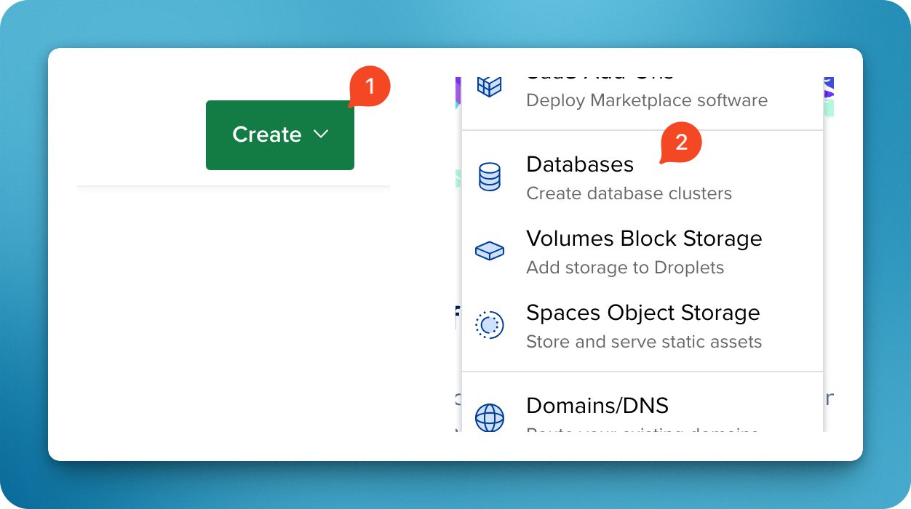Click the Databases cylinder icon

[x=489, y=177]
